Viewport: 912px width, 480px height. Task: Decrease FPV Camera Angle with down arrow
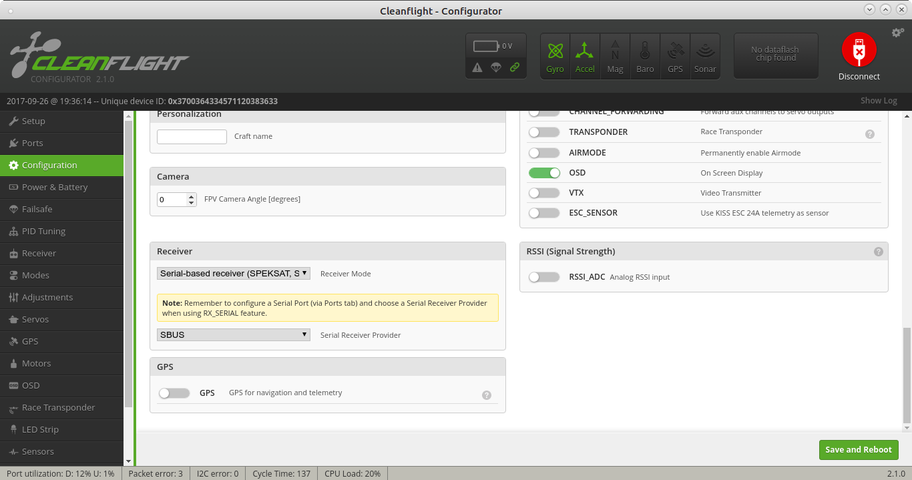click(x=192, y=203)
